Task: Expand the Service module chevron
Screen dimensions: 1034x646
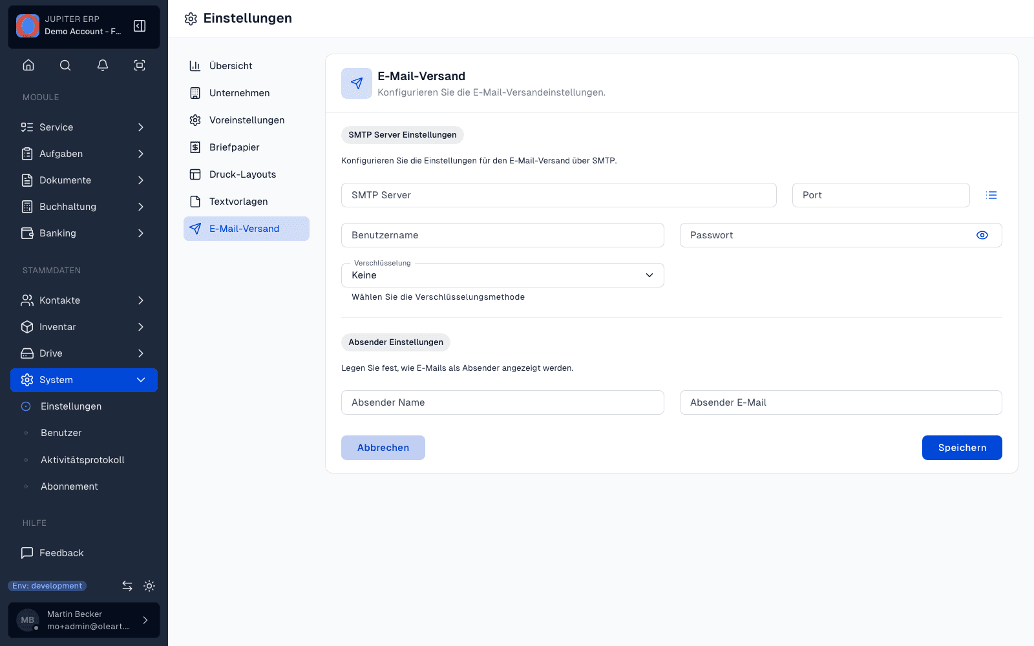Action: pos(141,127)
